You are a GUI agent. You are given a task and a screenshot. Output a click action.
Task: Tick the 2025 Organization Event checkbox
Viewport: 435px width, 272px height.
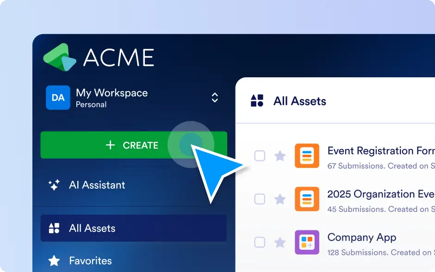(x=260, y=199)
